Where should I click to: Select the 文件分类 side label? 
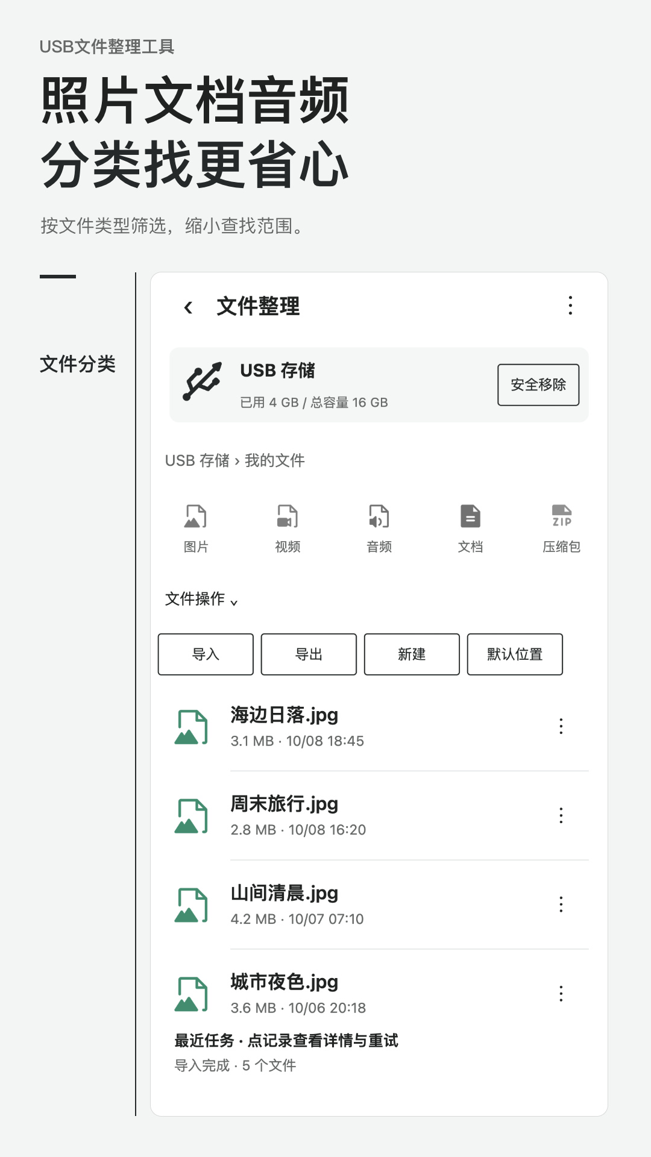point(78,364)
